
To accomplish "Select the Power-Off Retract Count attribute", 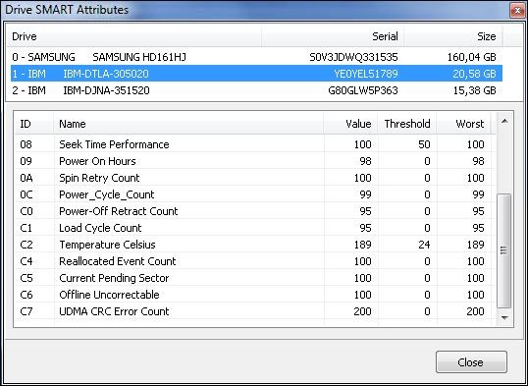I will (255, 211).
